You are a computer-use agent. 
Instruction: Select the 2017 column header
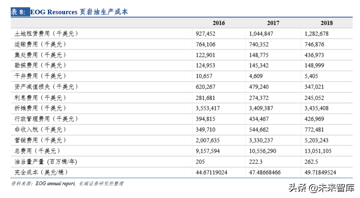[273, 23]
